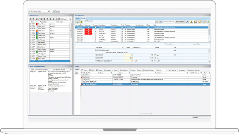239x134 pixels.
Task: Toggle Final checkbox for BOOTH 31/May/10 result
Action: 122,31
